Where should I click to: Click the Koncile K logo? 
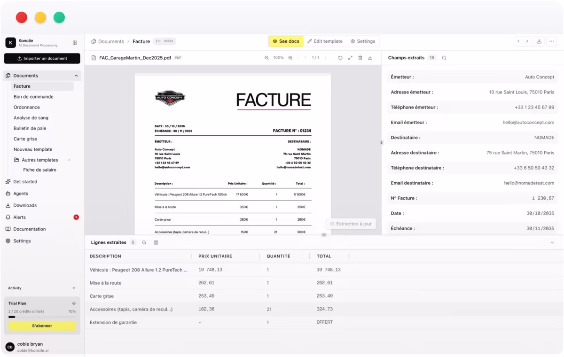[10, 43]
